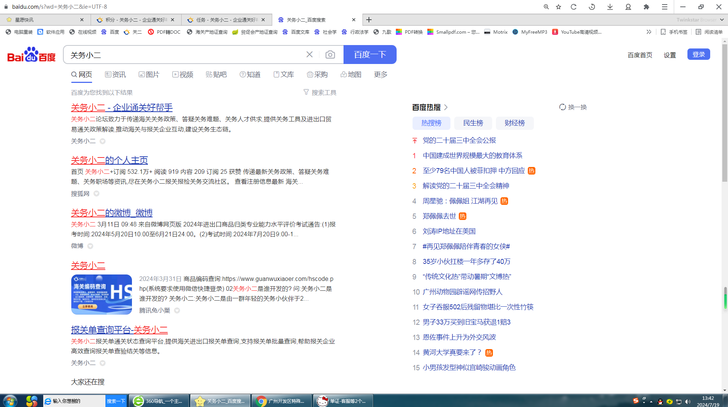Open a new browser tab with plus
The height and width of the screenshot is (407, 728).
pyautogui.click(x=369, y=20)
